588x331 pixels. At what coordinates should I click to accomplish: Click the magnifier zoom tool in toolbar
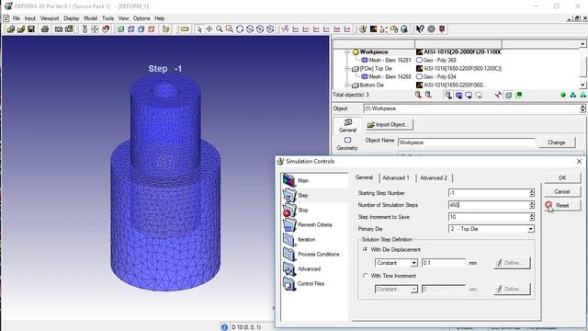click(220, 29)
